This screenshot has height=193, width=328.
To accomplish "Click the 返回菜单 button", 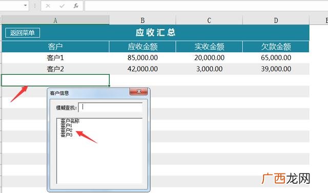I will pyautogui.click(x=23, y=33).
